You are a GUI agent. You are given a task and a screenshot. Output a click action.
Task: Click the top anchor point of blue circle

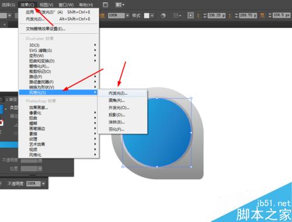[157, 98]
